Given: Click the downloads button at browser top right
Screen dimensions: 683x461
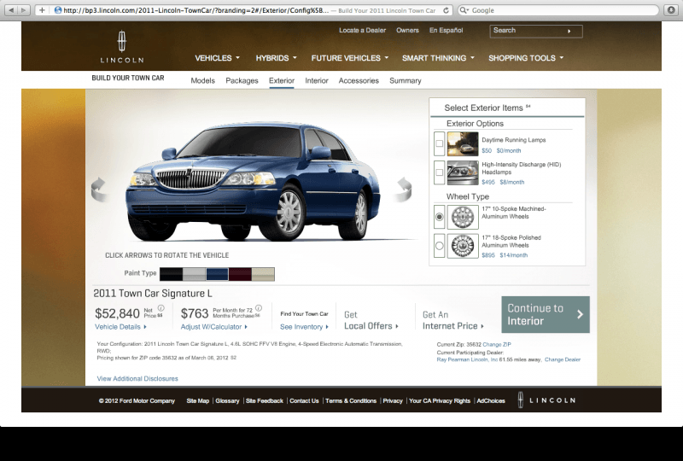Looking at the screenshot, I should click(x=671, y=10).
